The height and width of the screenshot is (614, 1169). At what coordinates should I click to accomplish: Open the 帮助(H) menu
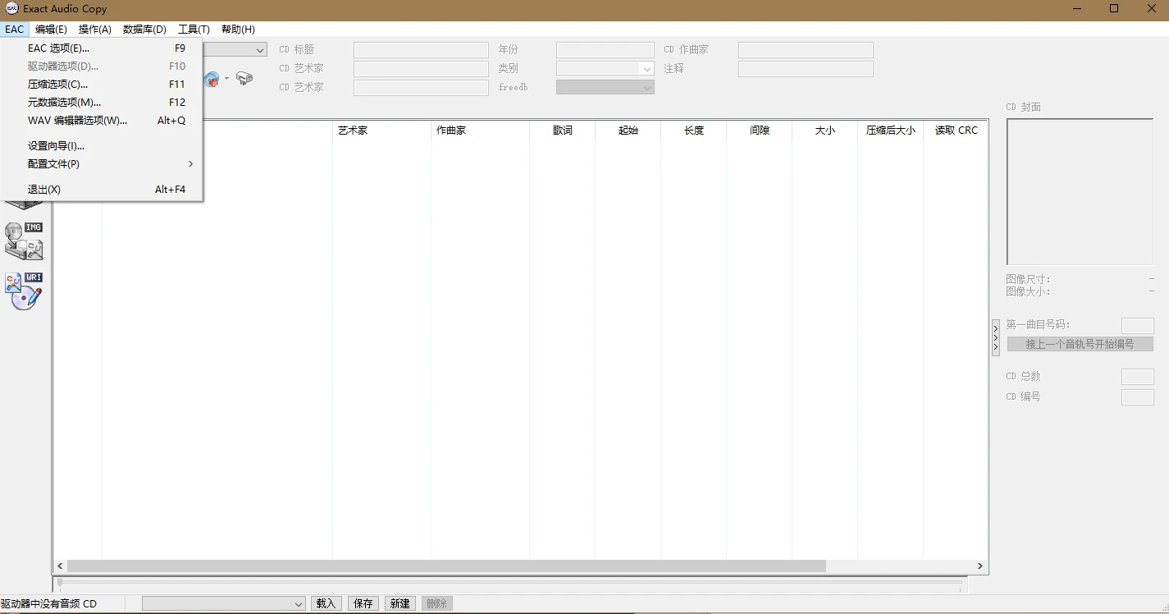pyautogui.click(x=238, y=30)
